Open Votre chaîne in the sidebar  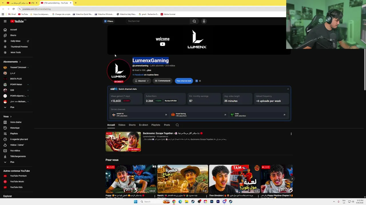(x=16, y=122)
